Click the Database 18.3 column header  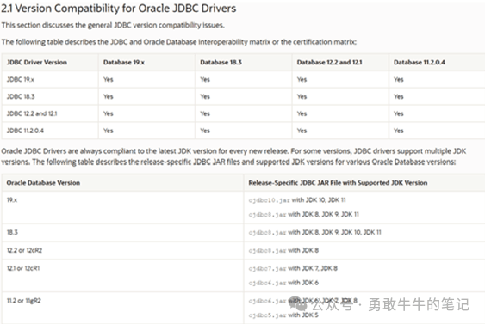(221, 63)
